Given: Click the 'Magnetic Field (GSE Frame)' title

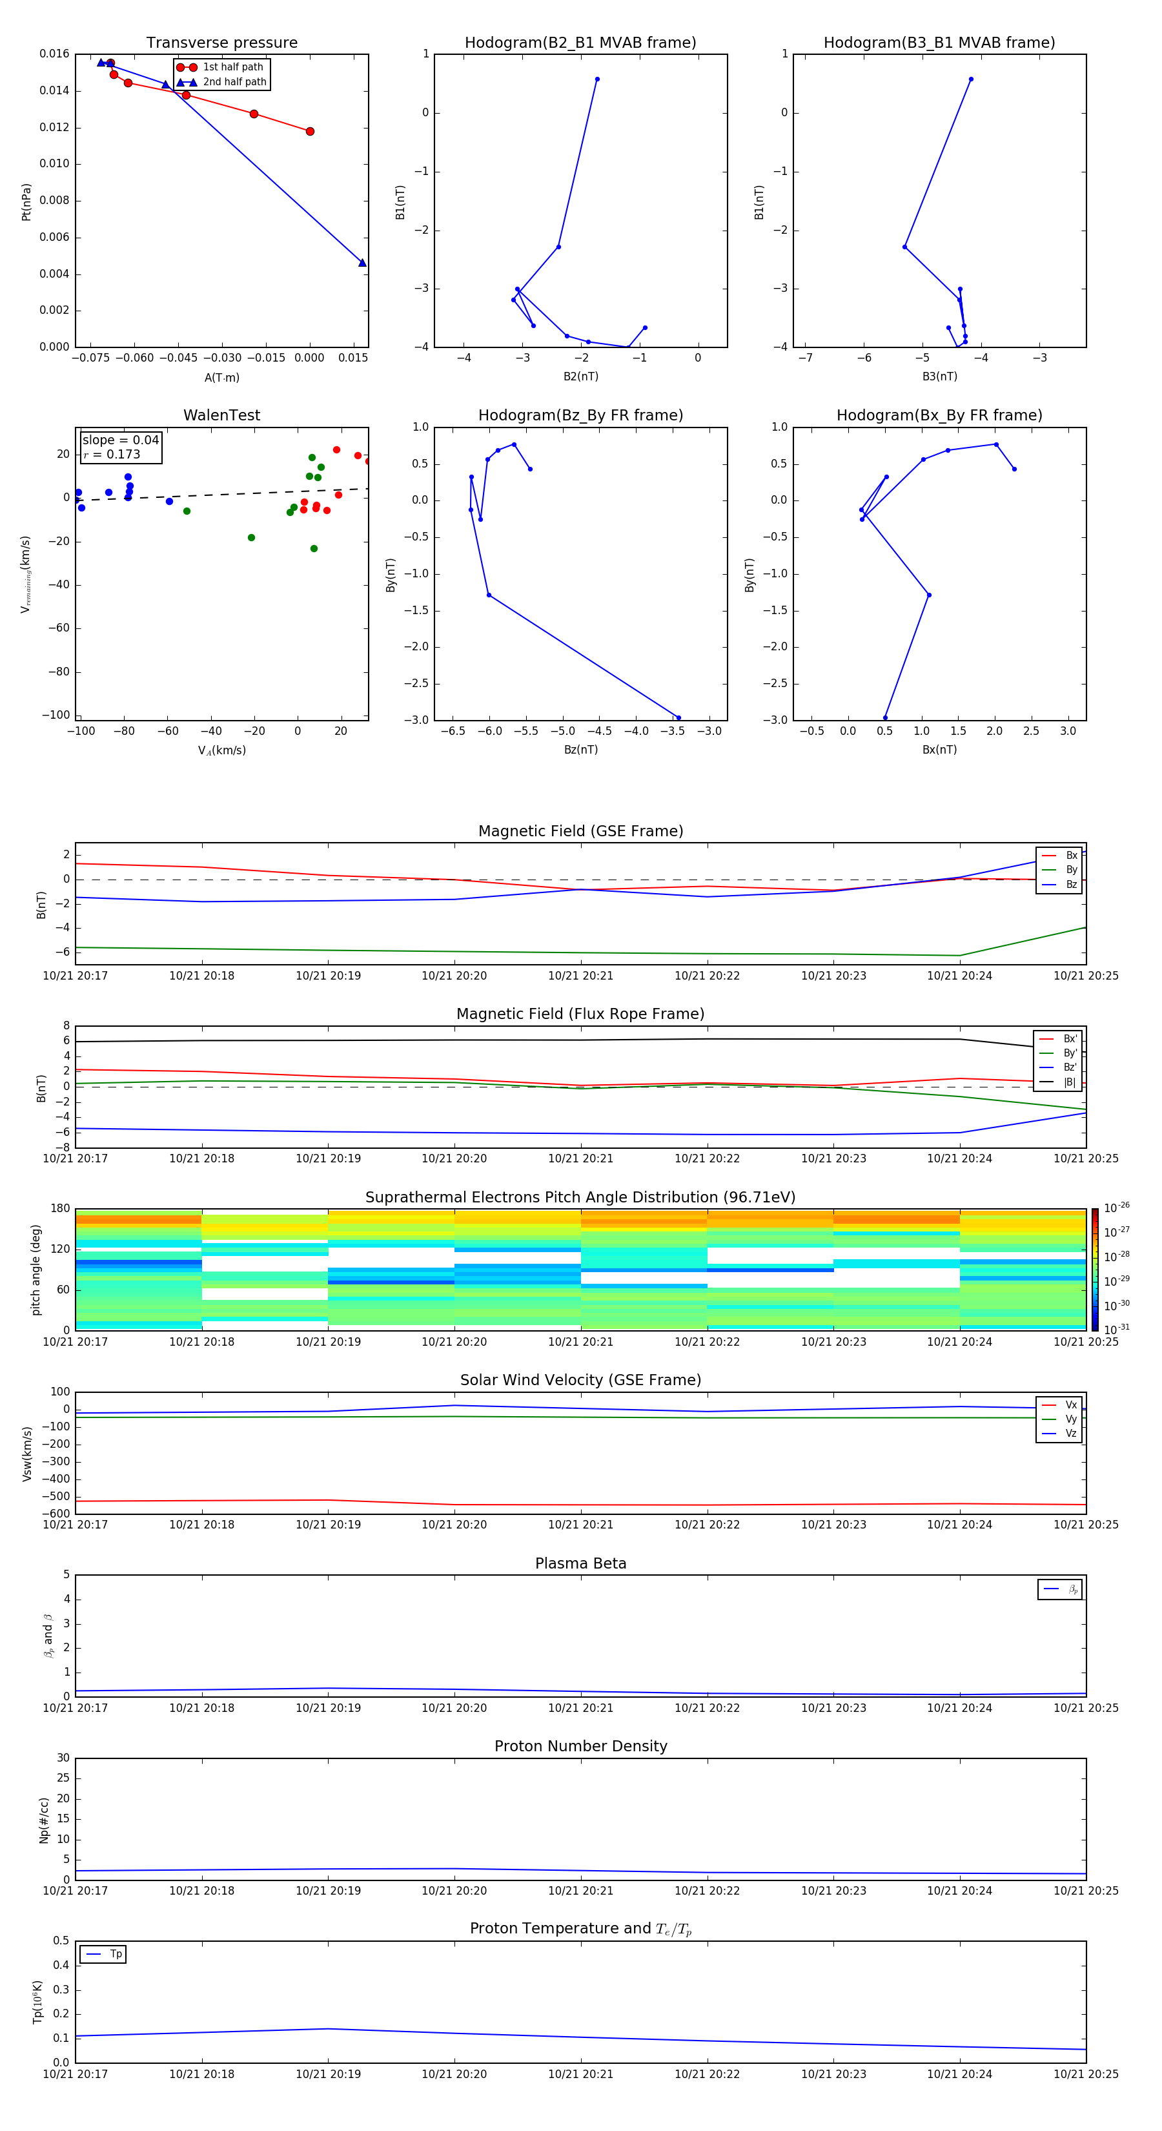Looking at the screenshot, I should pos(580,831).
